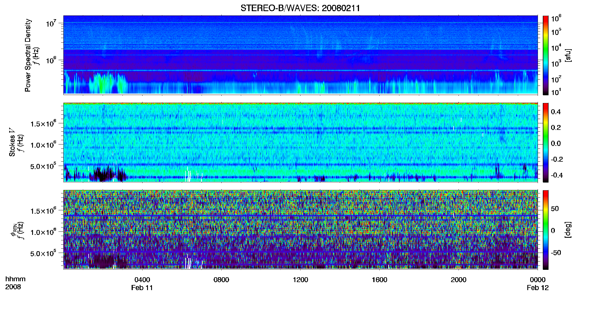The width and height of the screenshot is (601, 309).
Task: Click the Stokes V colorbar
Action: pyautogui.click(x=546, y=142)
